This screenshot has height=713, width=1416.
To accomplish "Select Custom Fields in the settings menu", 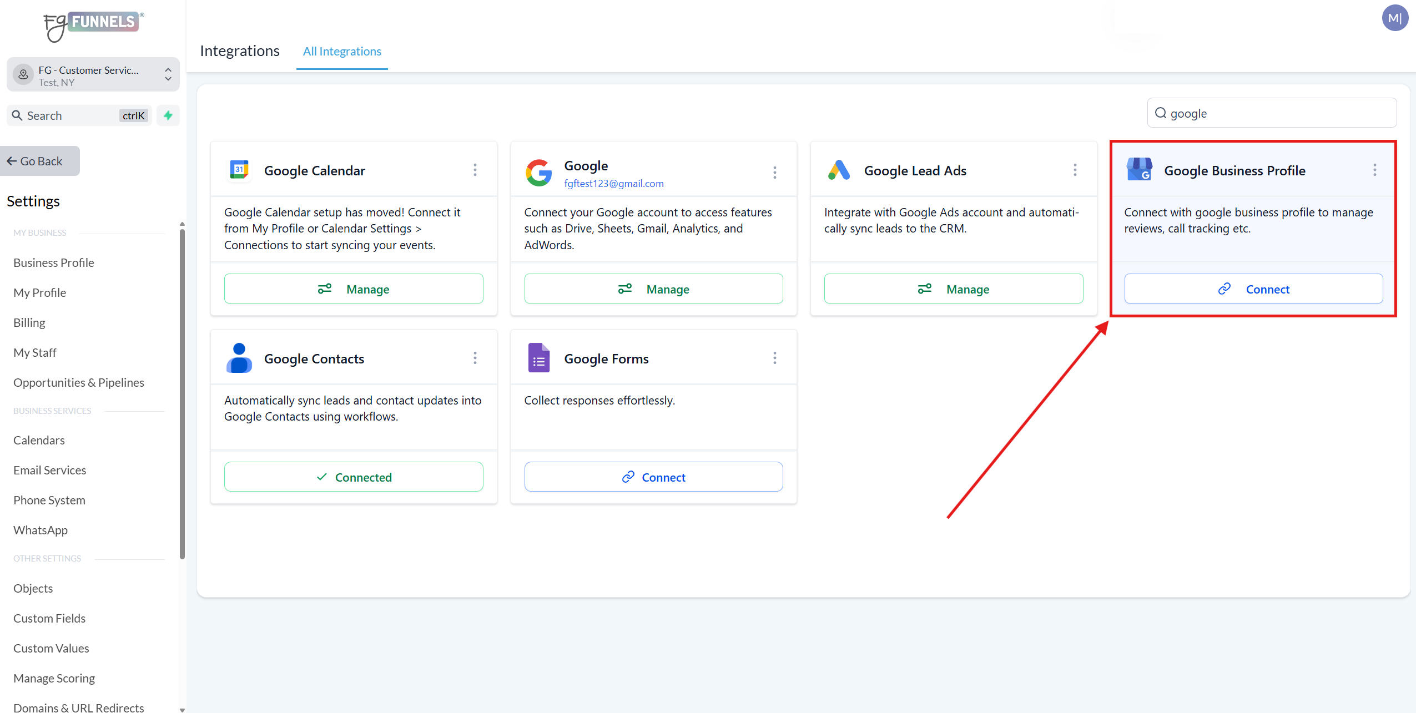I will [49, 618].
